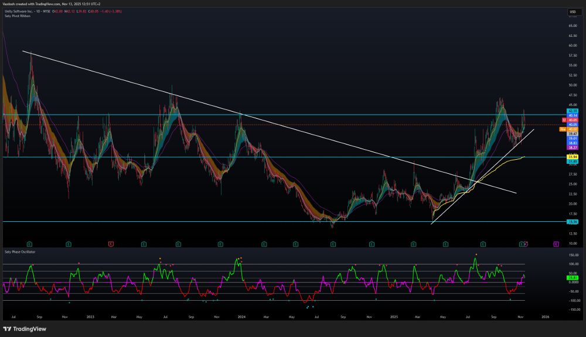Screen dimensions: 586x337
Task: Click the 2026 label on time axis
Action: click(545, 317)
